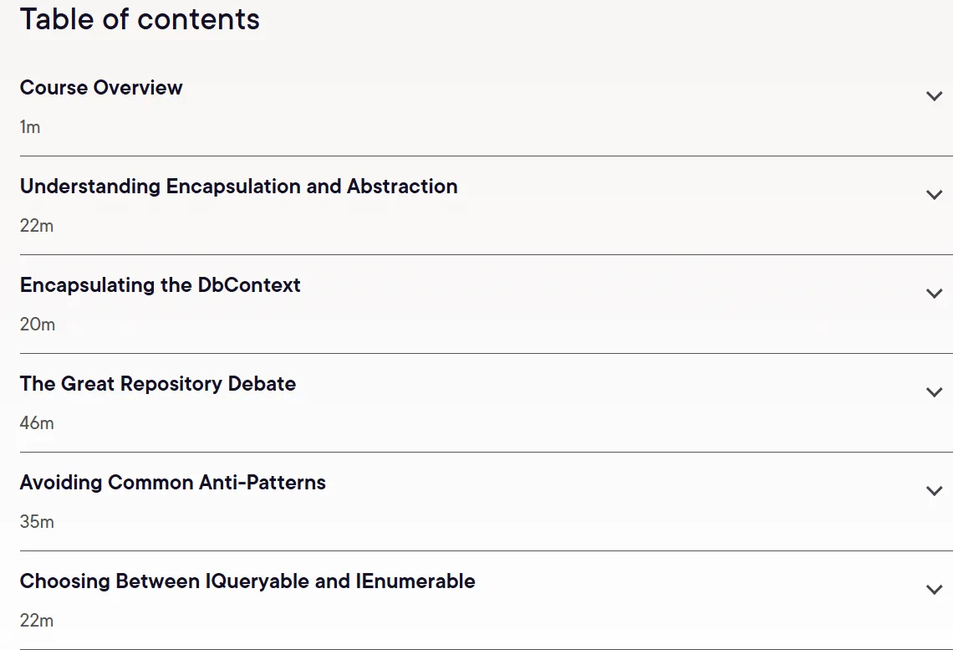Open Avoiding Common Anti-Patterns module title
This screenshot has height=650, width=953.
(x=172, y=482)
